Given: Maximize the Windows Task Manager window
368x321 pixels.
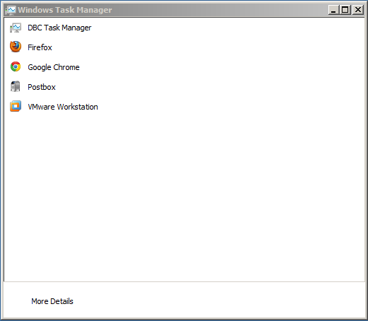Looking at the screenshot, I should tap(345, 10).
